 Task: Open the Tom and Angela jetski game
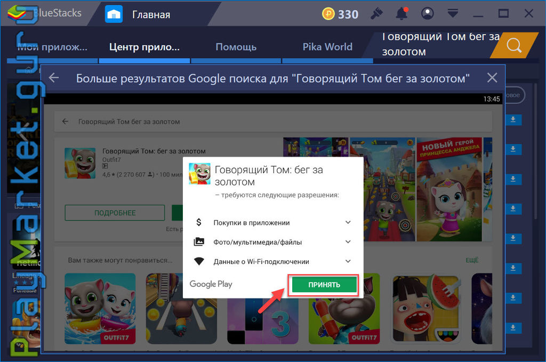click(100, 309)
